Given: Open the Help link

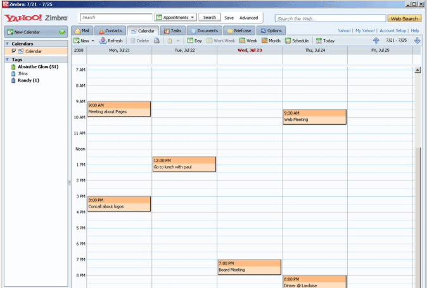Looking at the screenshot, I should point(415,31).
